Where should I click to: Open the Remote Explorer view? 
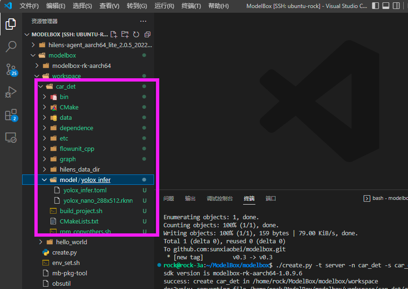click(11, 138)
